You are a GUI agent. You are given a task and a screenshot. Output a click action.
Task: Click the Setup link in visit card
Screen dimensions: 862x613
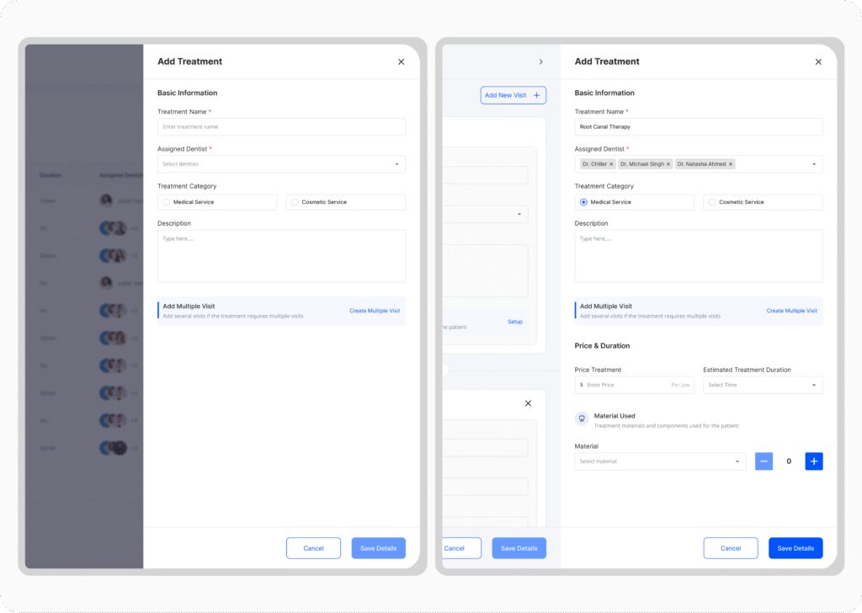(515, 322)
